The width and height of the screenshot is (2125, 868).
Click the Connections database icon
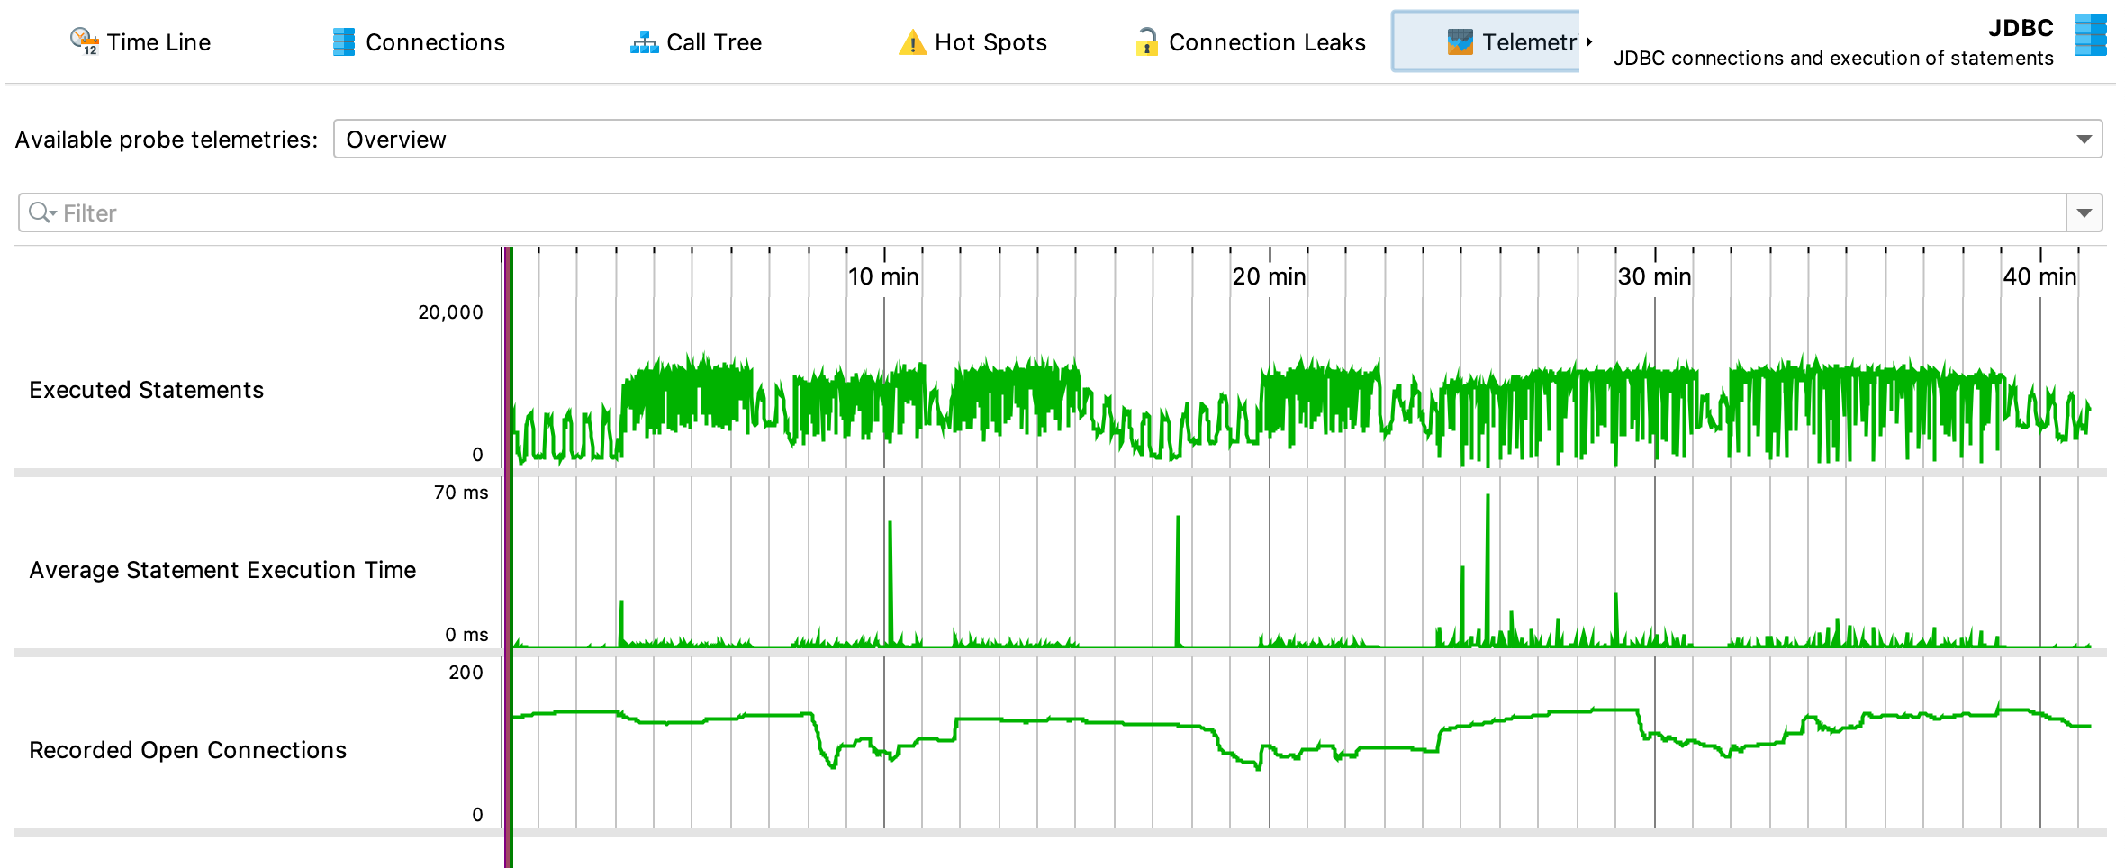click(343, 42)
